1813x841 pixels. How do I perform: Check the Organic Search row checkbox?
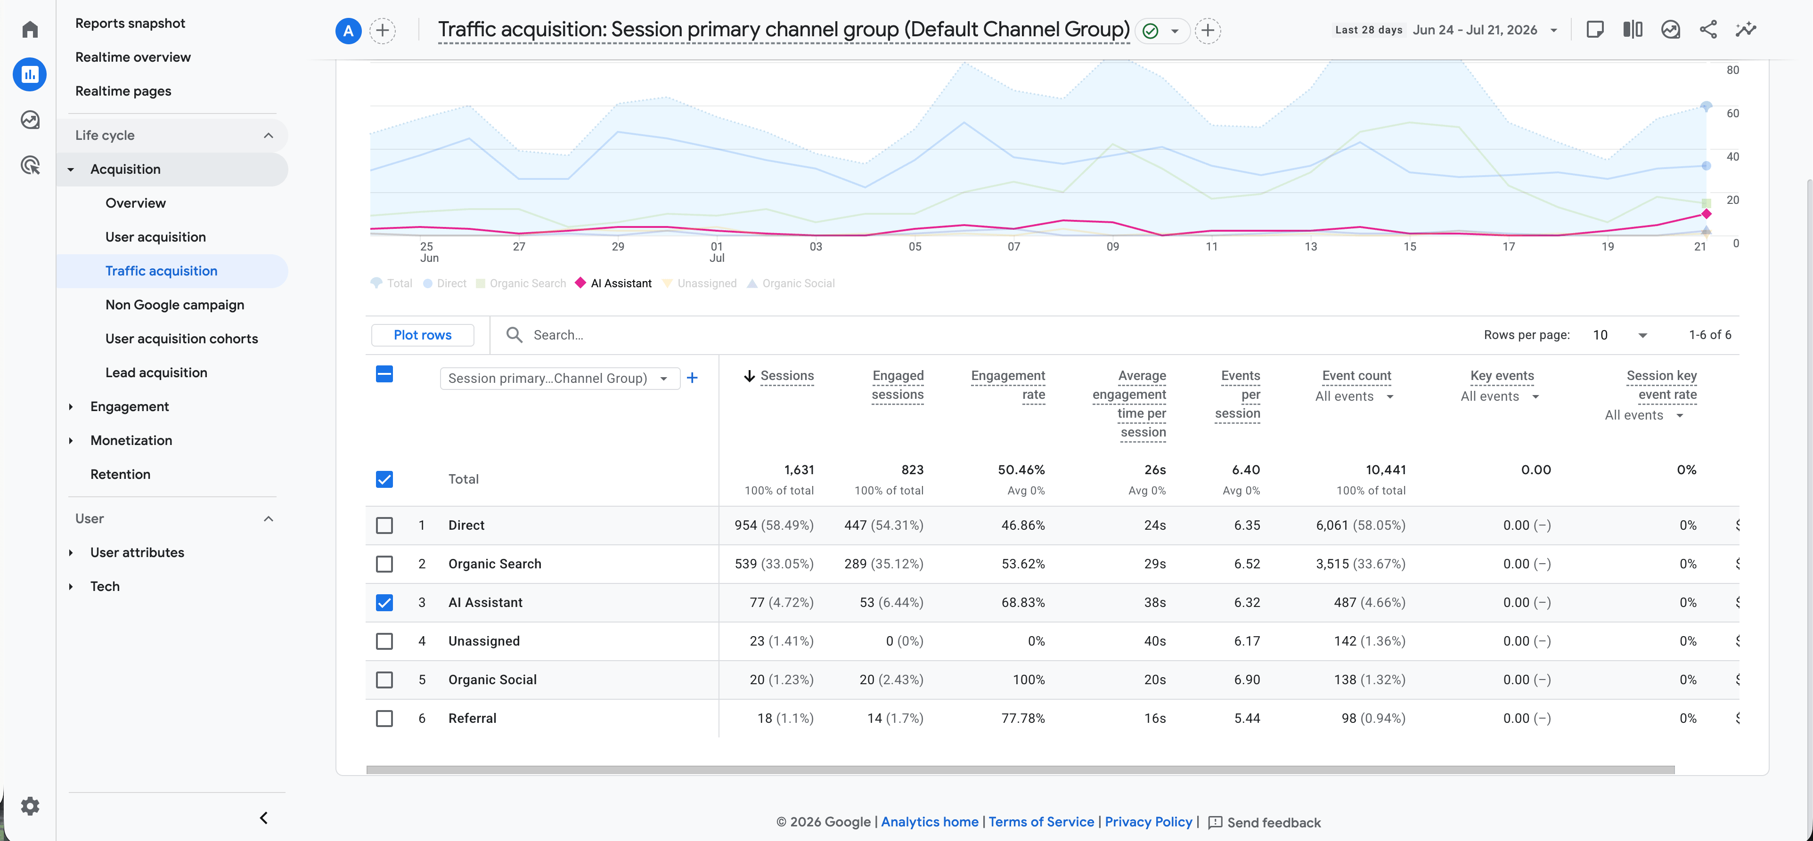click(384, 564)
